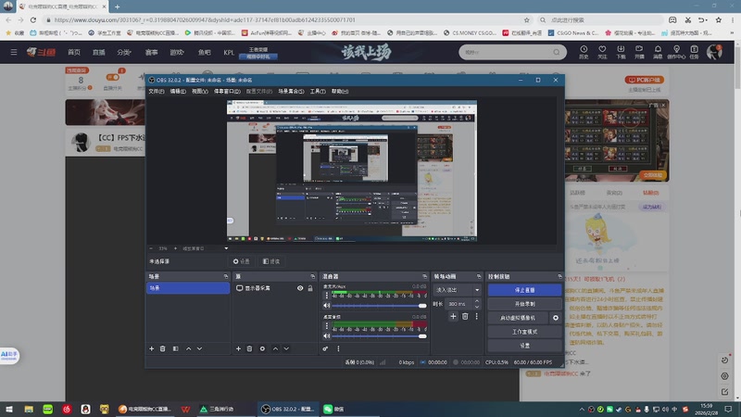
Task: Click source toolbar 设置 properties button
Action: pyautogui.click(x=242, y=261)
